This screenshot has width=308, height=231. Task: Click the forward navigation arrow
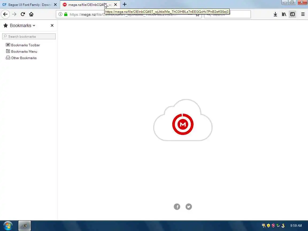[x=14, y=14]
